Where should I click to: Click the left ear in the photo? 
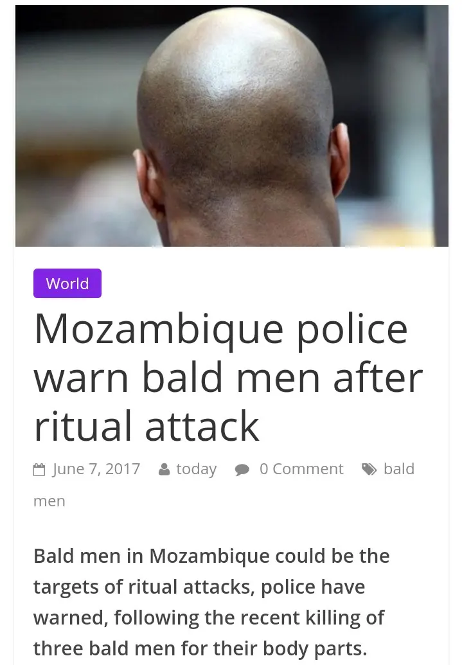[x=148, y=184]
